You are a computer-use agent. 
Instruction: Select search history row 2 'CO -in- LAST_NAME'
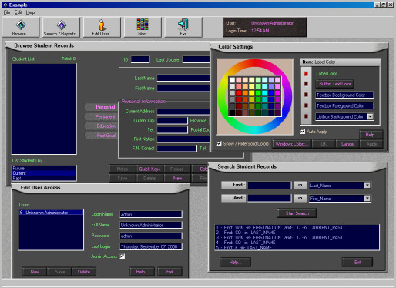point(297,233)
